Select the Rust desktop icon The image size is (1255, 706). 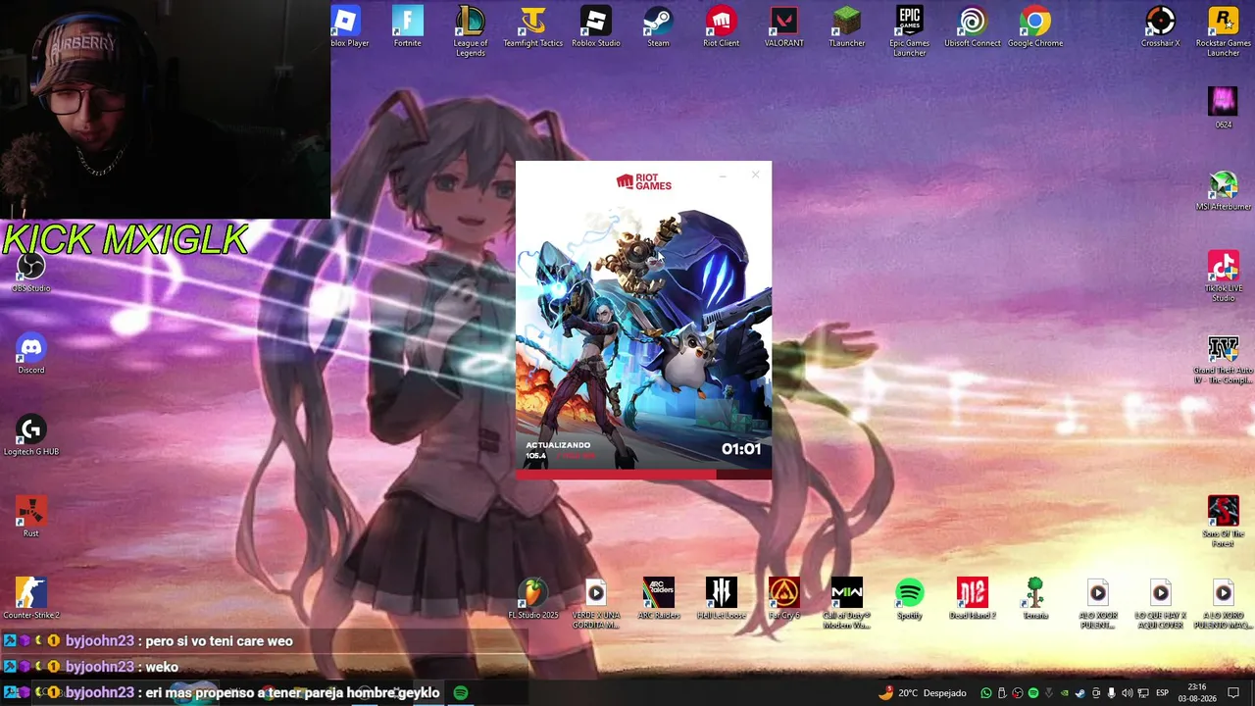click(30, 517)
